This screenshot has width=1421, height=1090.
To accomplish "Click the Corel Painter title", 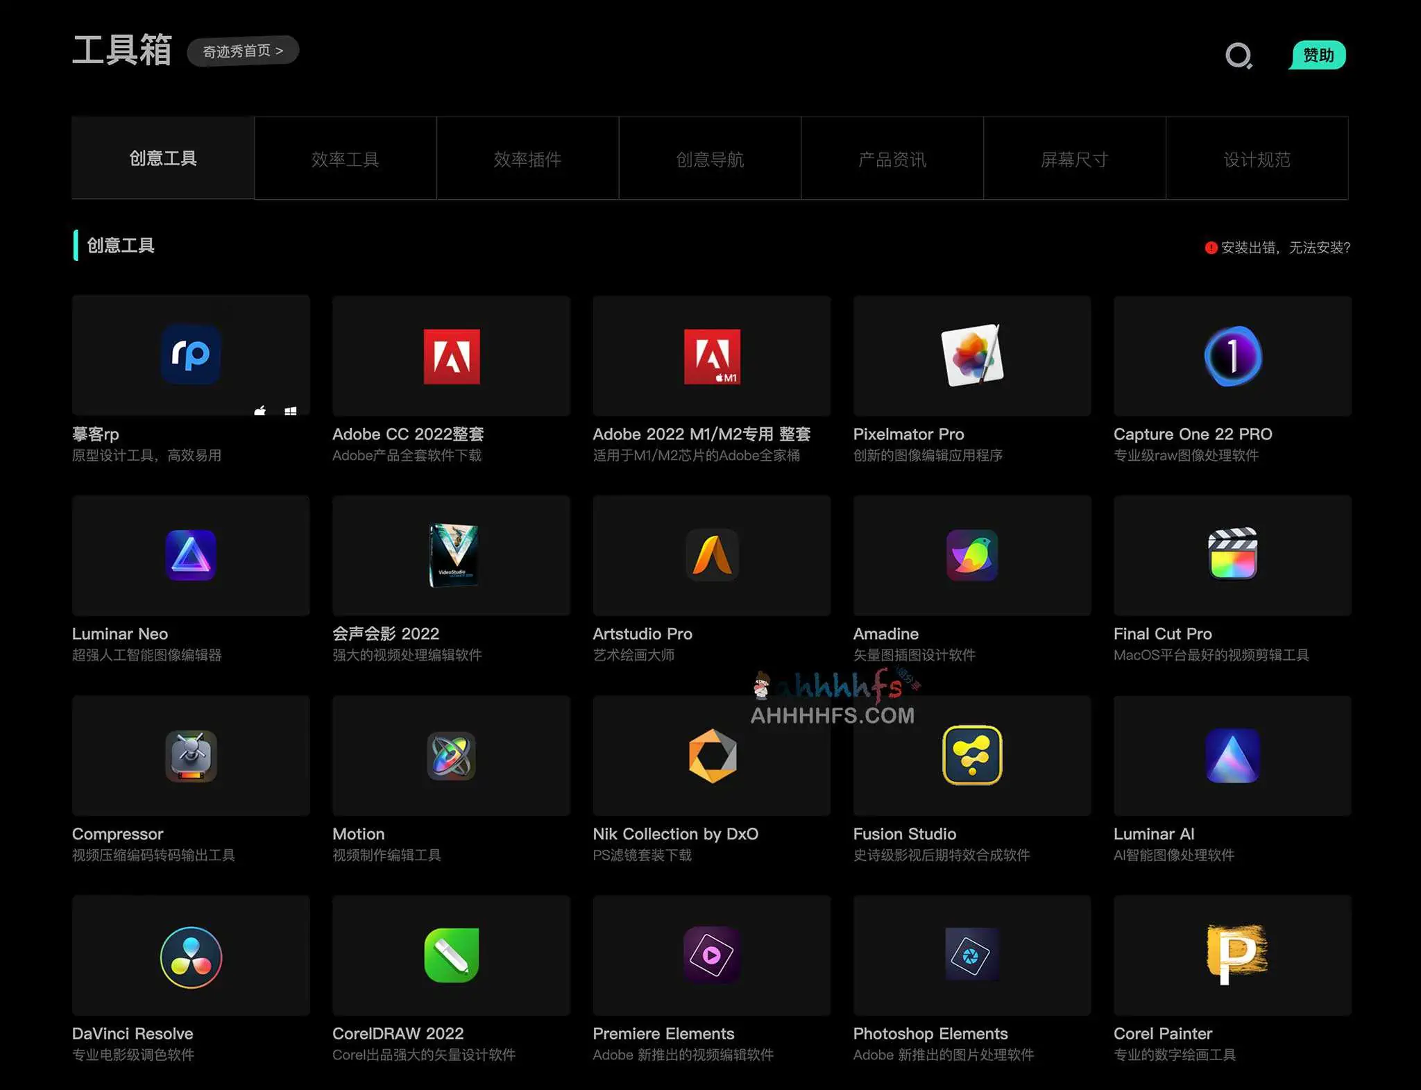I will (x=1163, y=1034).
